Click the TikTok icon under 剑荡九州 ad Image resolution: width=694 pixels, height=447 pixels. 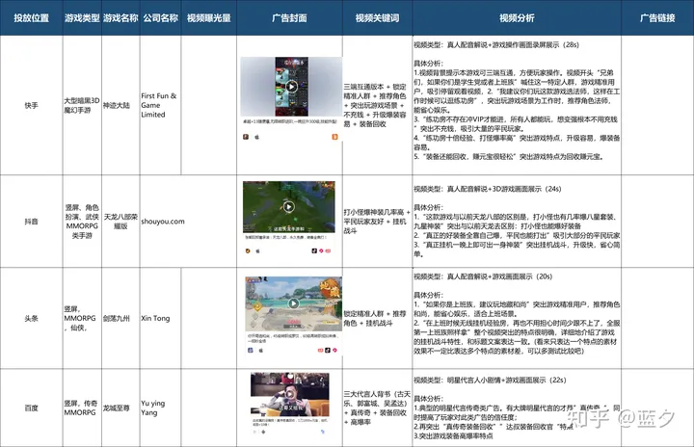click(328, 350)
